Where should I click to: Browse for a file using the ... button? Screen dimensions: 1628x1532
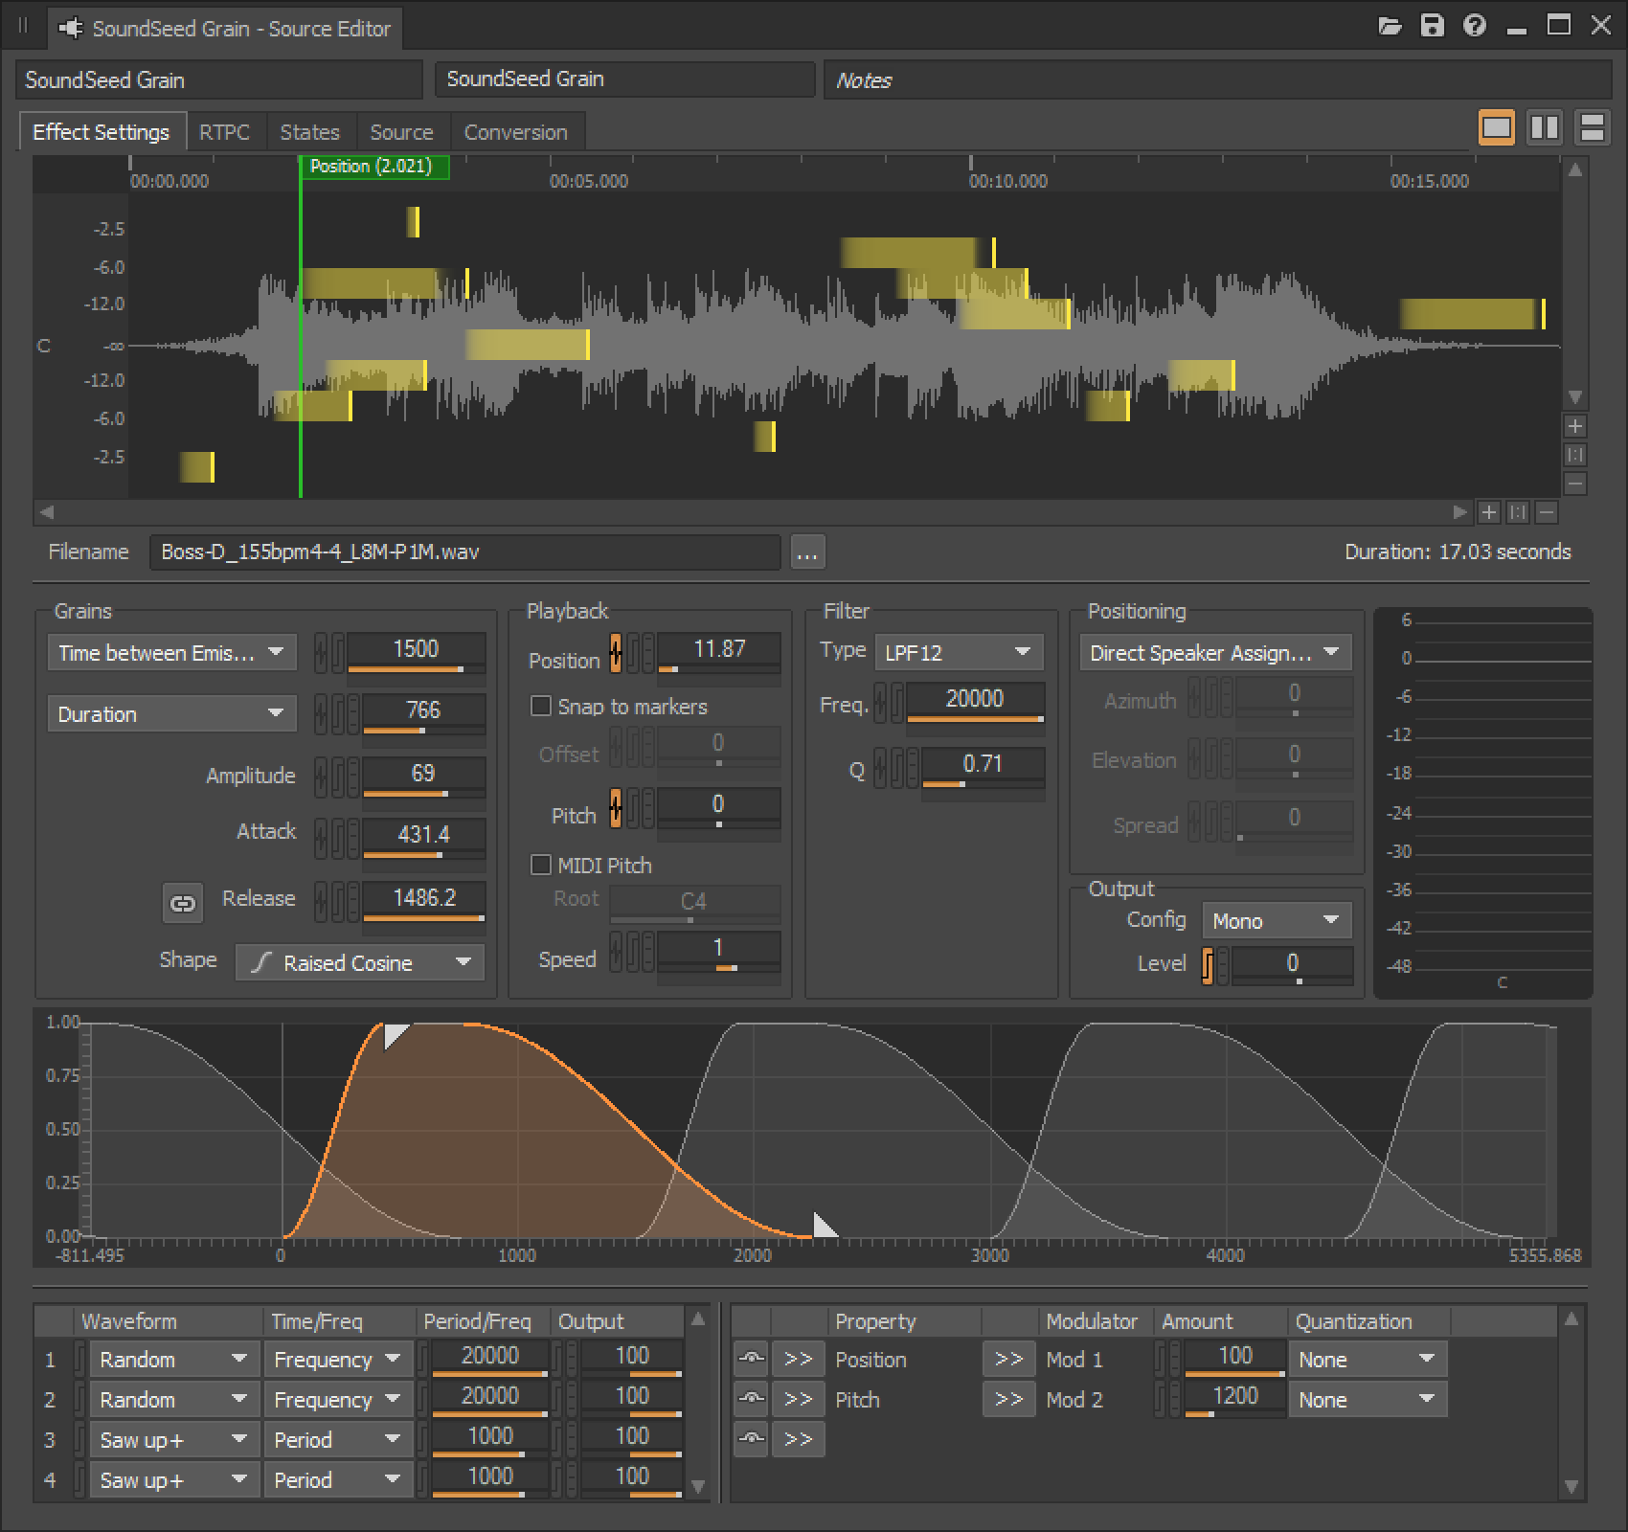(x=807, y=552)
